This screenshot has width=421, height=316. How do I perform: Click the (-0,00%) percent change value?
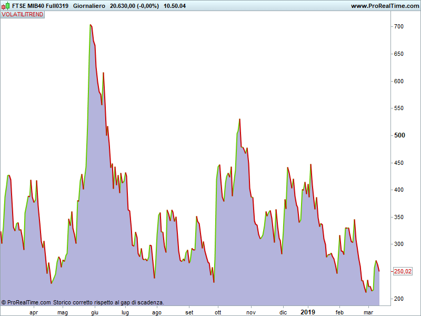click(x=148, y=6)
